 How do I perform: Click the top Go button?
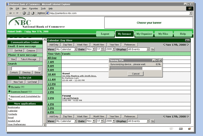pyautogui.click(x=153, y=49)
